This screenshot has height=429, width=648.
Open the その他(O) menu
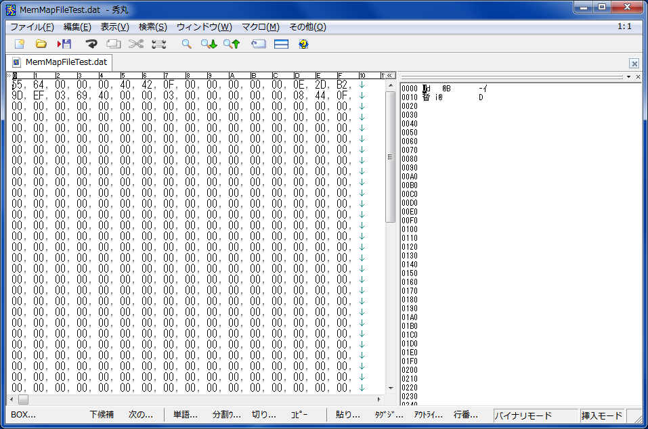click(x=308, y=27)
